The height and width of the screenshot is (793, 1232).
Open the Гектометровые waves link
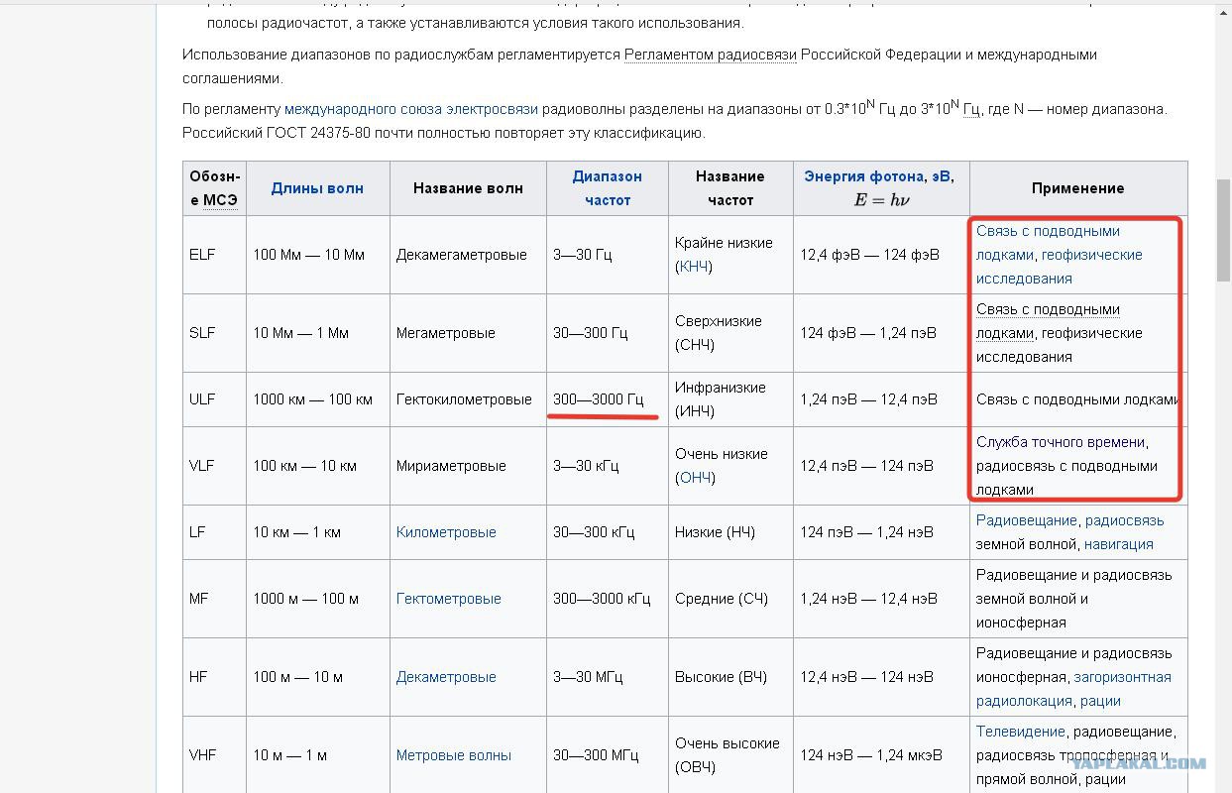pyautogui.click(x=449, y=599)
